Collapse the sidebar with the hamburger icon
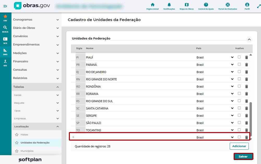The image size is (261, 164). point(5,6)
